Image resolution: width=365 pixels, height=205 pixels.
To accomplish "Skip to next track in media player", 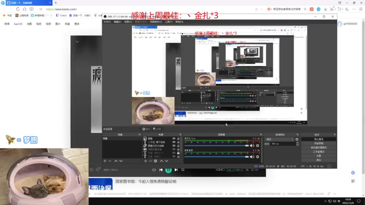I will 176,170.
